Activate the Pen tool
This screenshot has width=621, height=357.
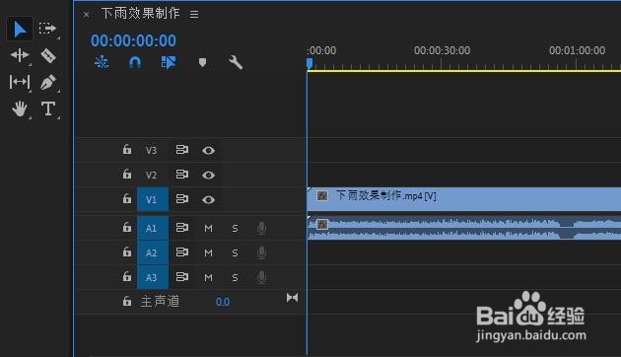[48, 83]
